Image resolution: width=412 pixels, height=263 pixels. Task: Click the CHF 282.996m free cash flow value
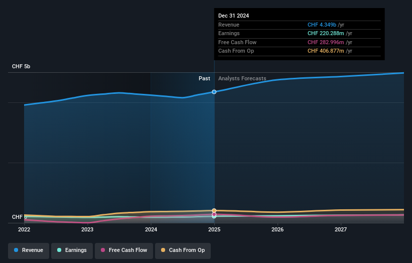(x=326, y=42)
